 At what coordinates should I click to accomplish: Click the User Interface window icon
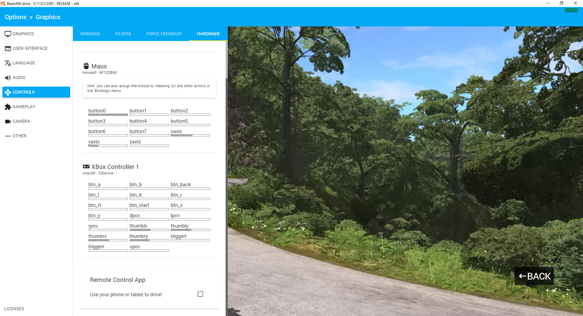[8, 48]
